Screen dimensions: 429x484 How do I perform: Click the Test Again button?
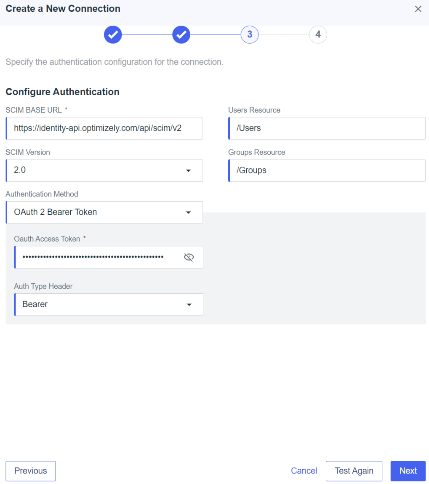click(354, 471)
